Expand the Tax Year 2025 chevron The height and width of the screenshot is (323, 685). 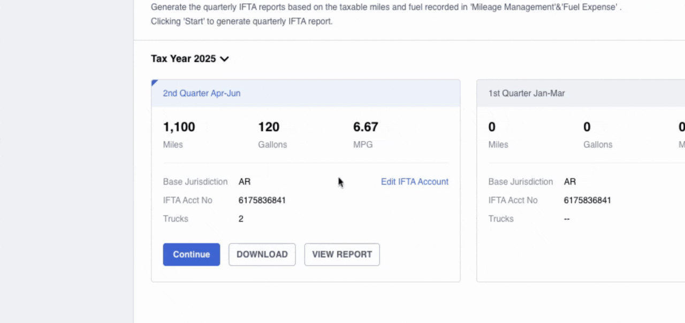tap(225, 59)
